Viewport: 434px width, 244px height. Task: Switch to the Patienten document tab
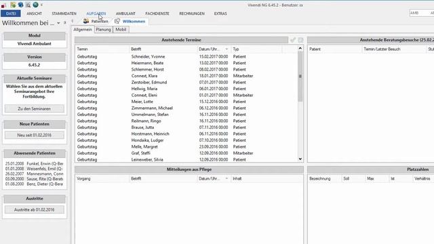pyautogui.click(x=96, y=21)
